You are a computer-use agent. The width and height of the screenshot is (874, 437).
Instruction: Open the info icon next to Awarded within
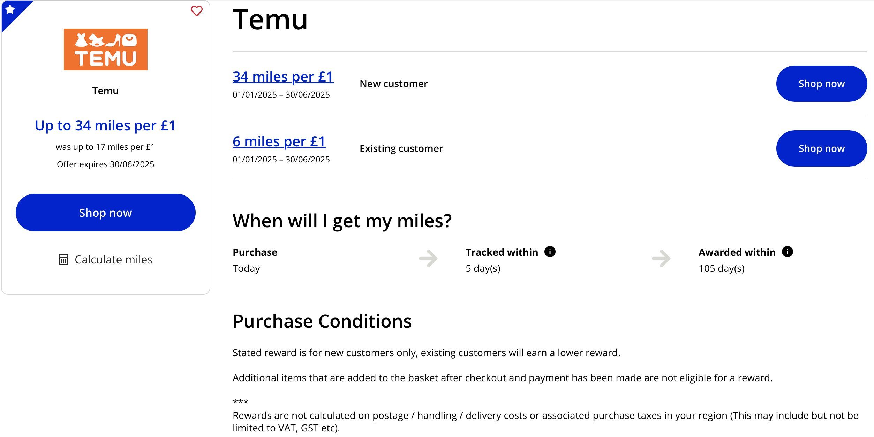pos(787,252)
